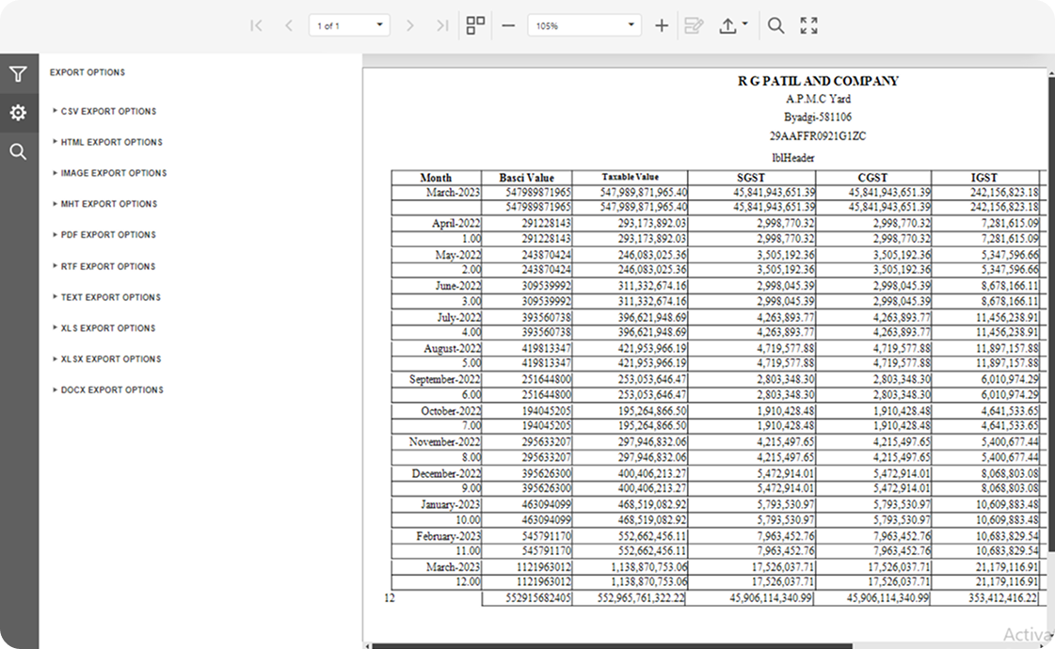Viewport: 1055px width, 649px height.
Task: Click the A.P.M.C Yard address line
Action: (x=818, y=99)
